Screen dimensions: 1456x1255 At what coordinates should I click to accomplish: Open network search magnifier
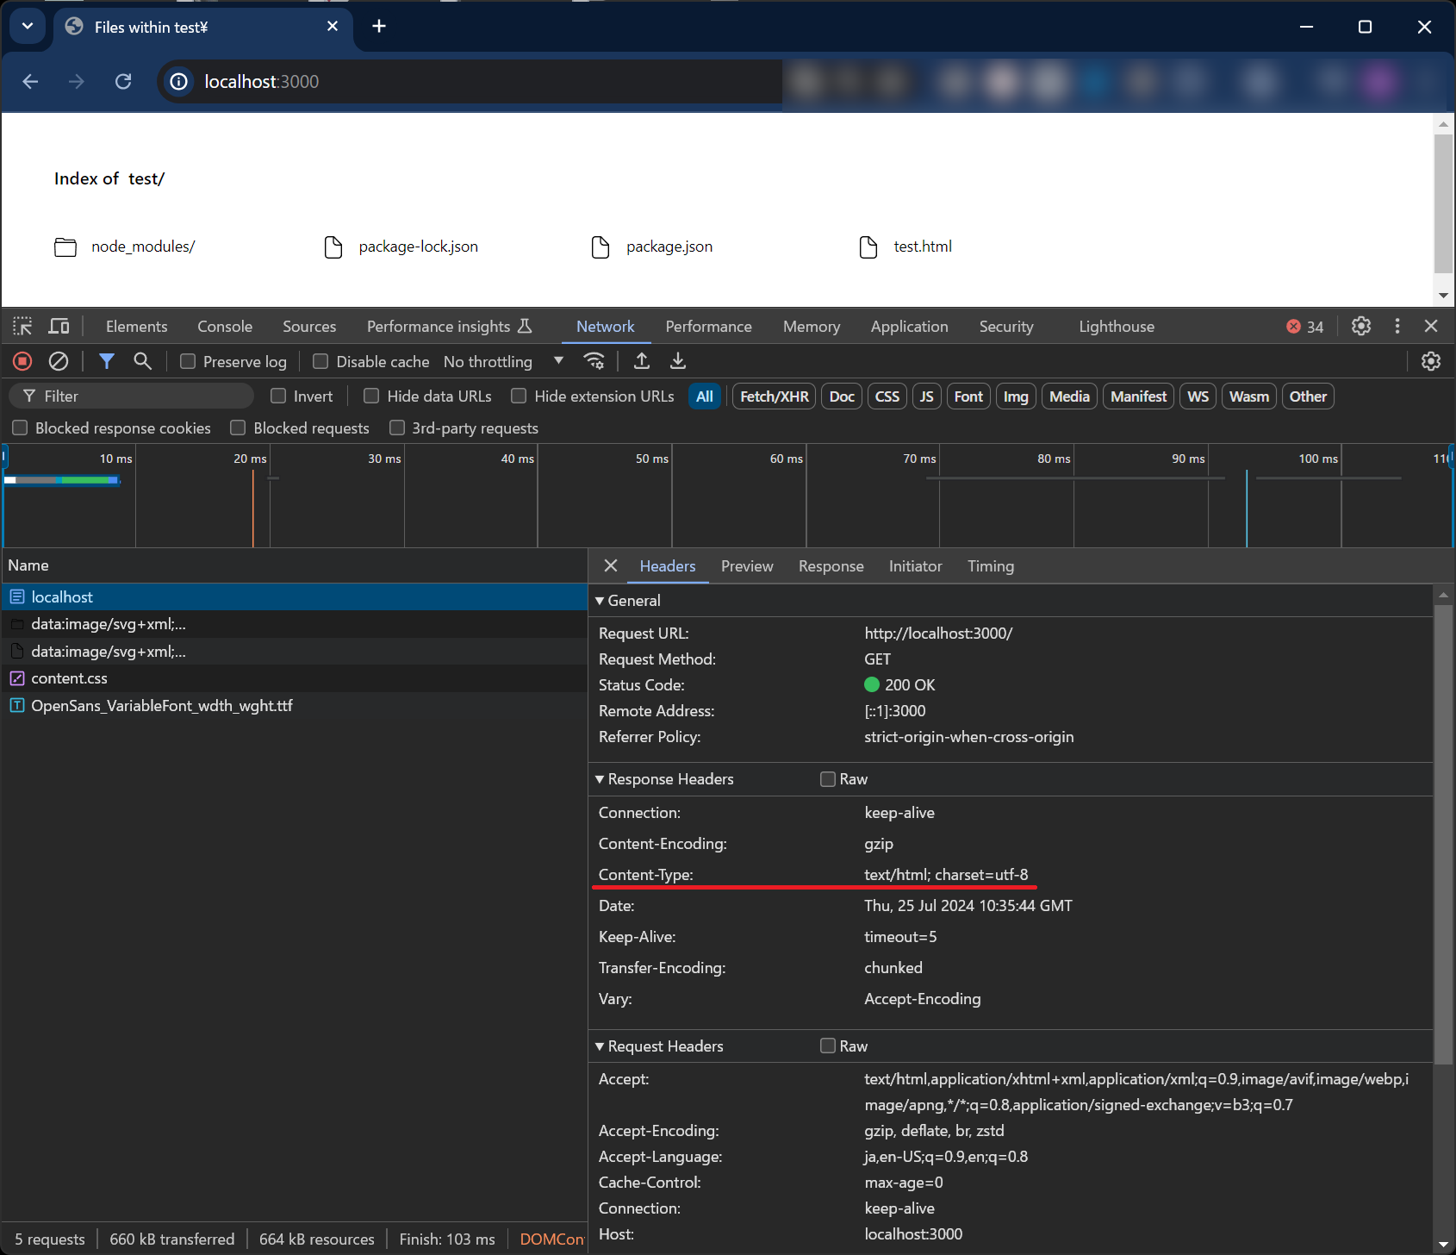[x=143, y=361]
